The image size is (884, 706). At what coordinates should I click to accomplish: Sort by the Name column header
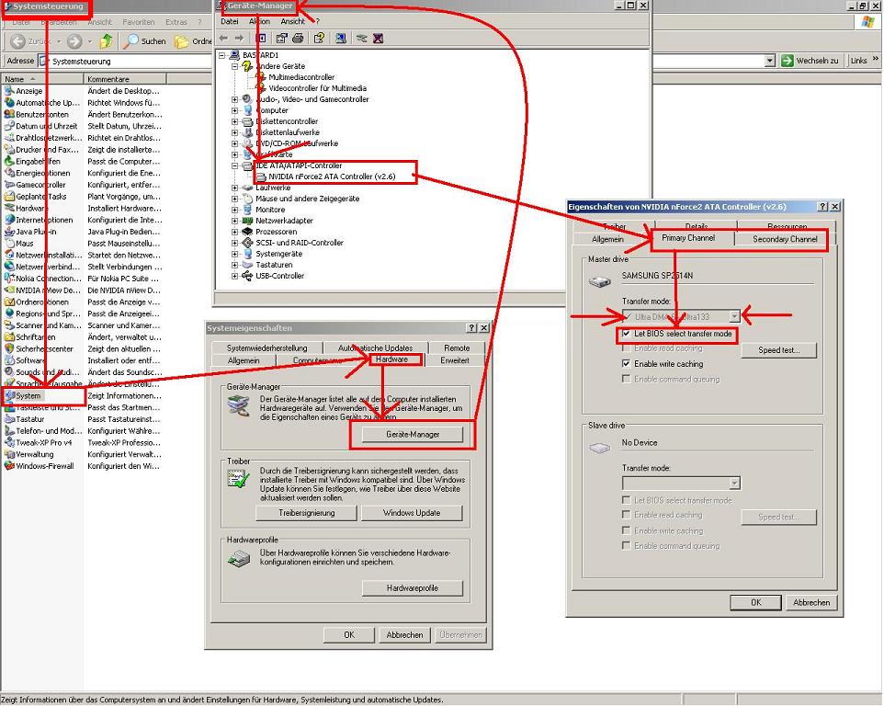pos(41,79)
